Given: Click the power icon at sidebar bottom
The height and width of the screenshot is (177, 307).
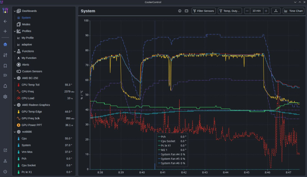Looking at the screenshot, I should pos(5,171).
